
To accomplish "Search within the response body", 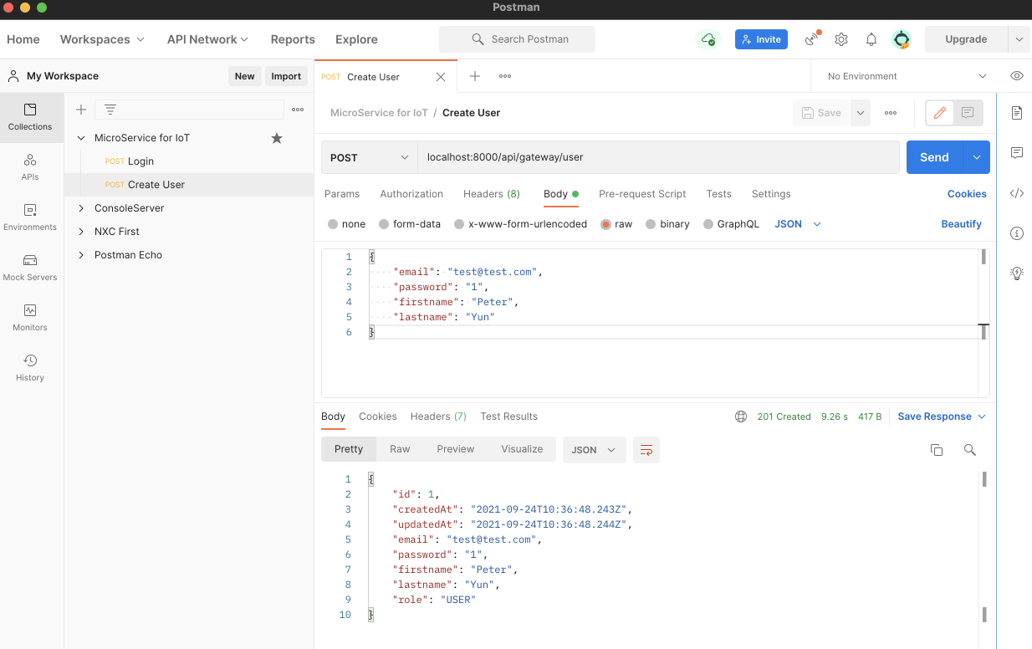I will (x=970, y=450).
